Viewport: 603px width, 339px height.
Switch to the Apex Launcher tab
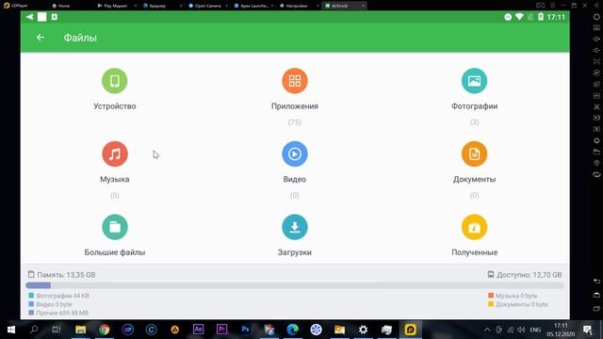253,6
